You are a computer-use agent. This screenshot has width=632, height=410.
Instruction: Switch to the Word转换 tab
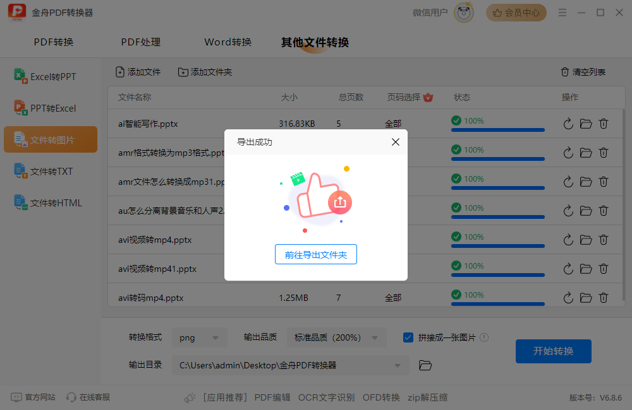click(x=227, y=42)
